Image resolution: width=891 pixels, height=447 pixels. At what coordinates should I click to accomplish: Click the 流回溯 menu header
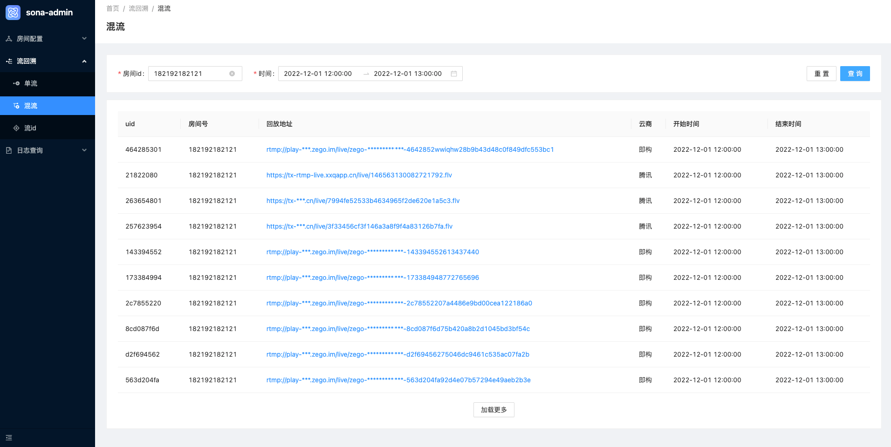click(x=48, y=61)
